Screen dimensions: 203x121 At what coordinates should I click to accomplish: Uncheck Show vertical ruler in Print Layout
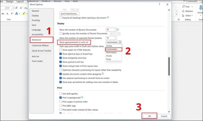(x=60, y=66)
